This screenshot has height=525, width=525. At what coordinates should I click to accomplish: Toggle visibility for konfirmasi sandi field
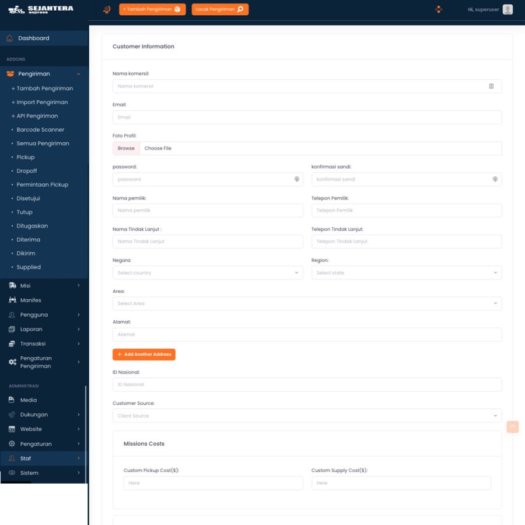tap(495, 179)
